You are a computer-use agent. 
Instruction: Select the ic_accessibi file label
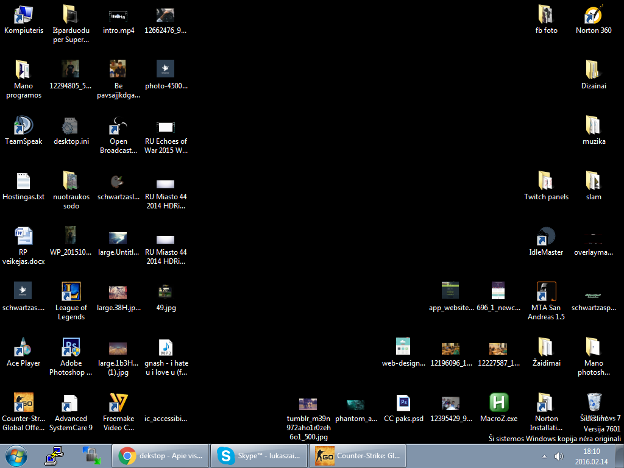[166, 419]
